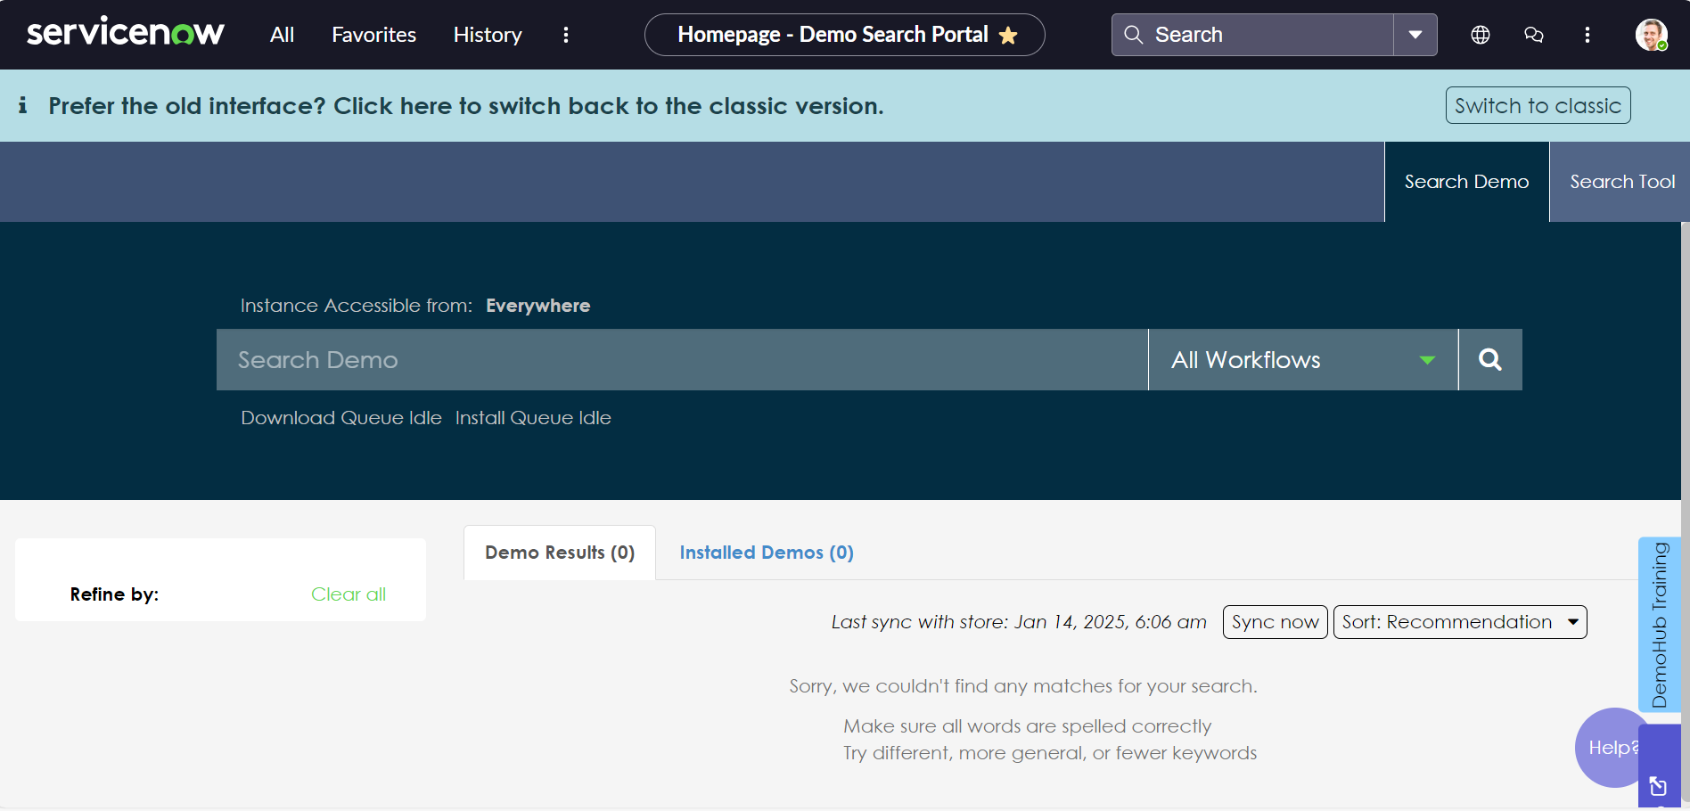This screenshot has height=811, width=1690.
Task: Select the Search Tool tab
Action: click(x=1621, y=182)
